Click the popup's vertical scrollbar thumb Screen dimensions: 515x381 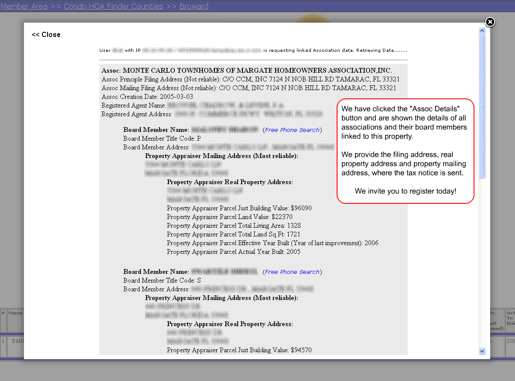(482, 106)
